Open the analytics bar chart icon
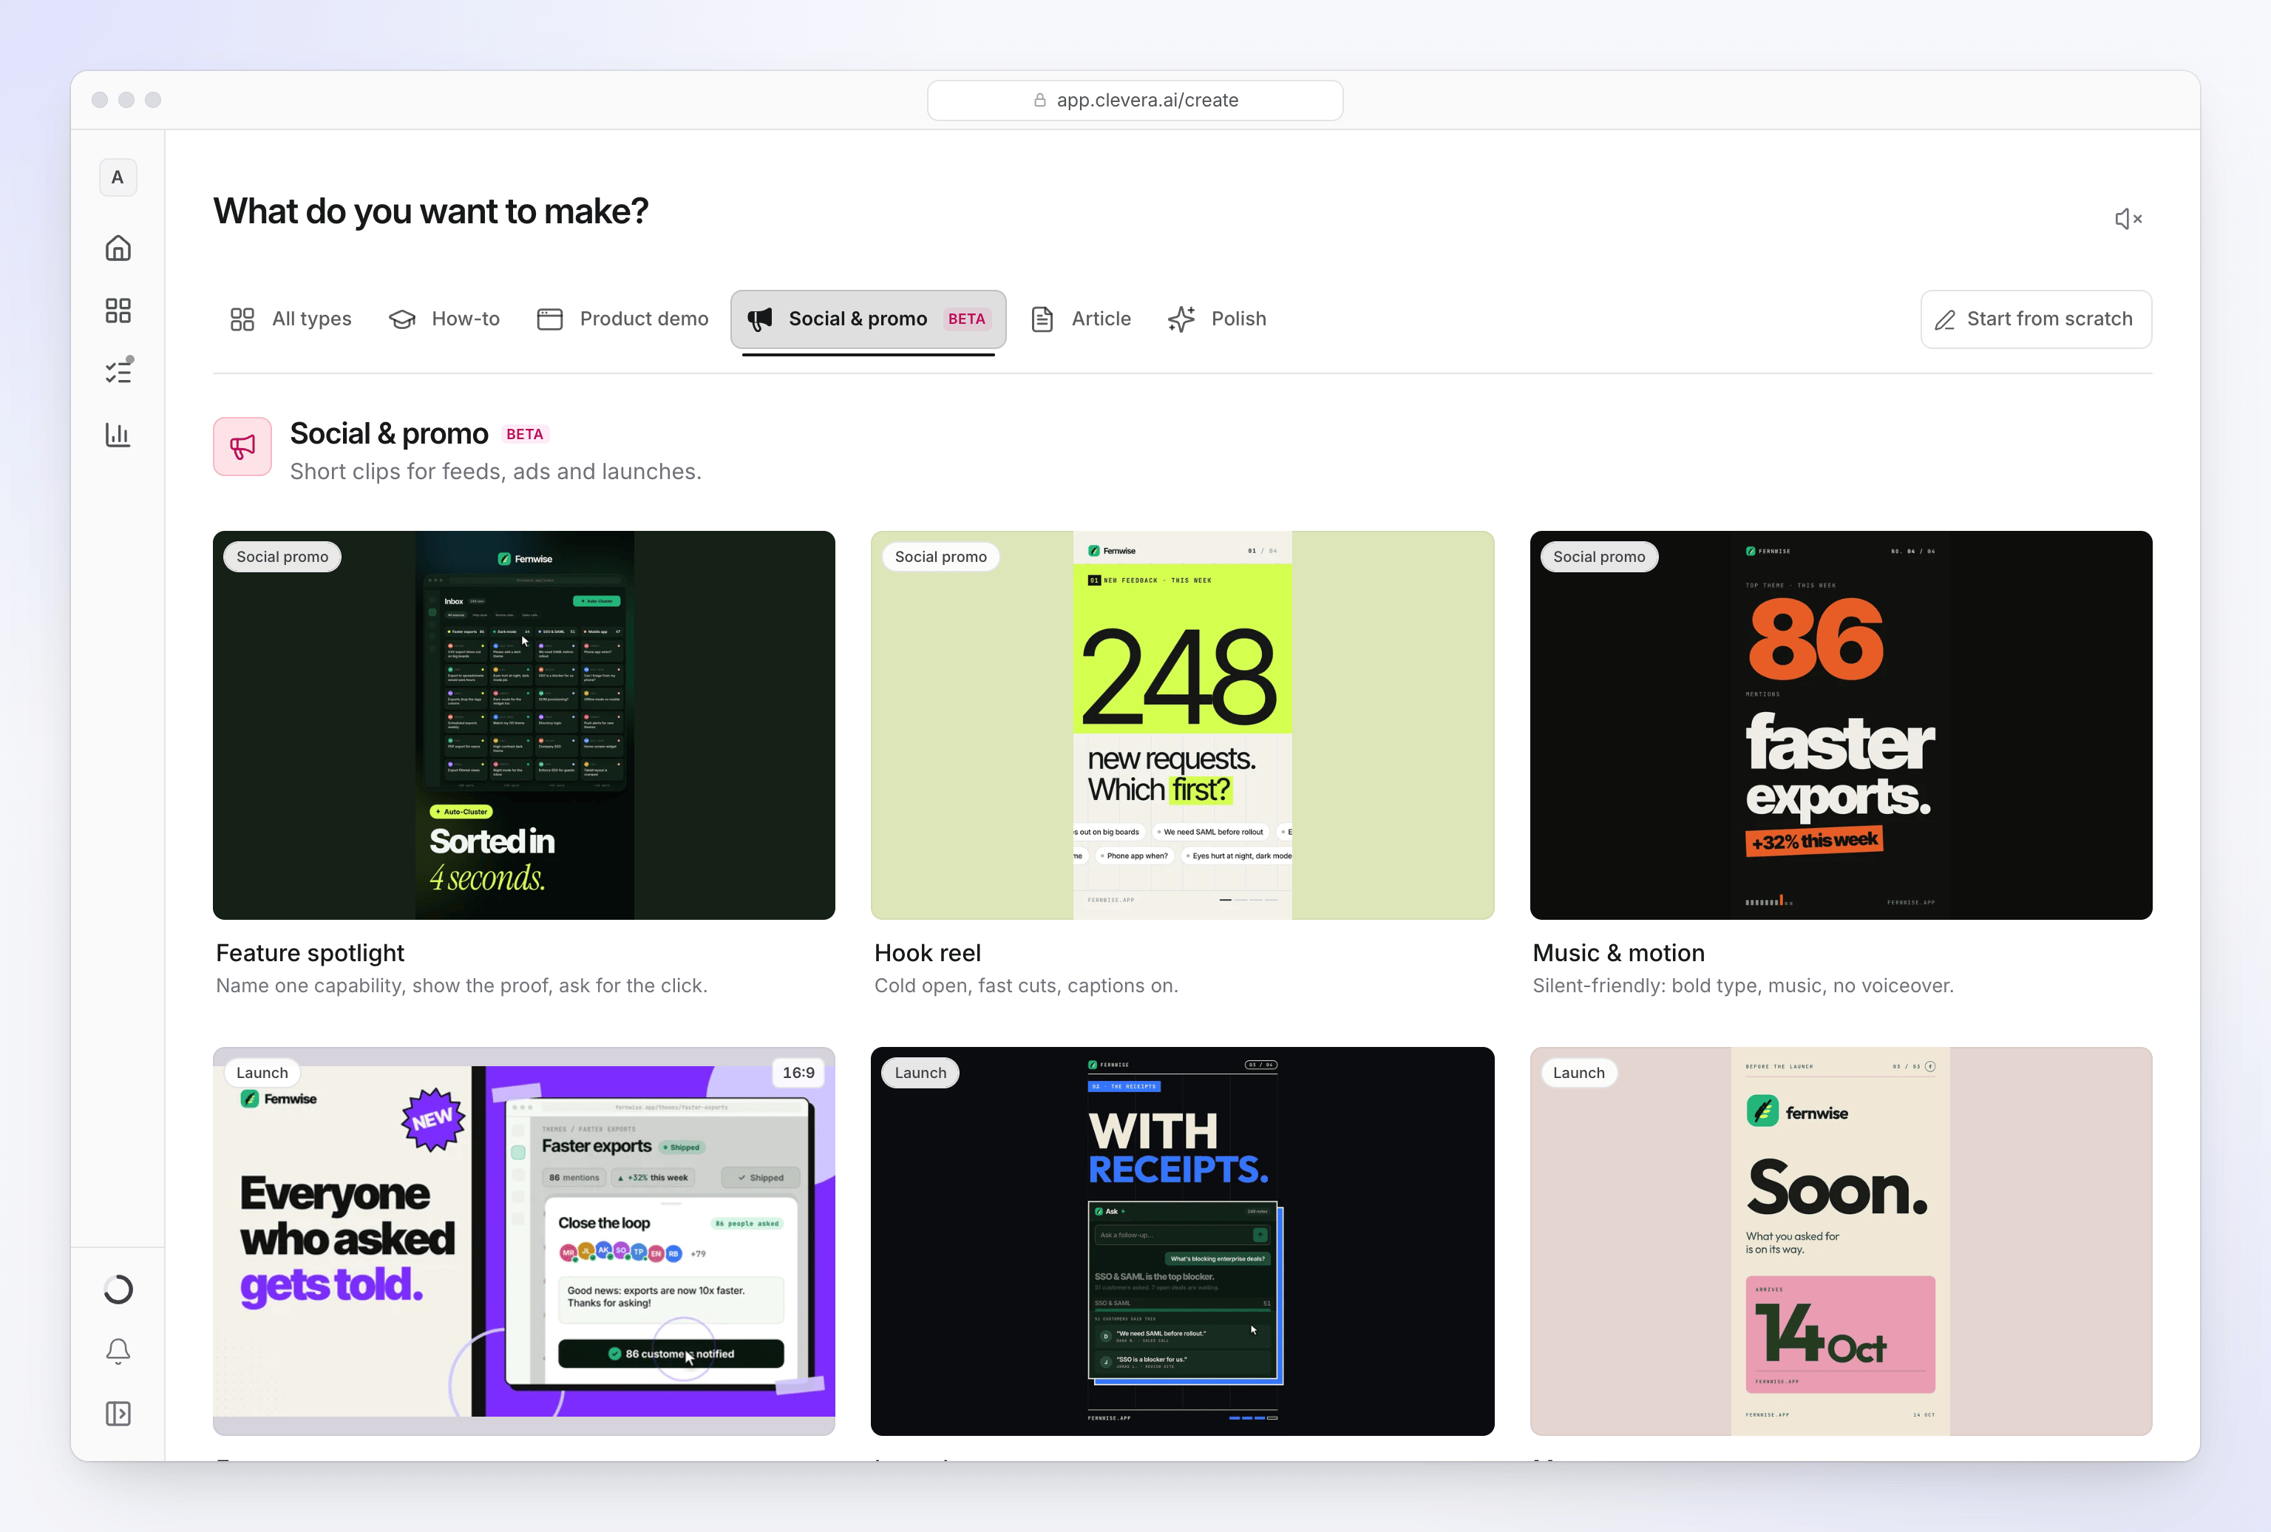The width and height of the screenshot is (2271, 1532). 118,435
